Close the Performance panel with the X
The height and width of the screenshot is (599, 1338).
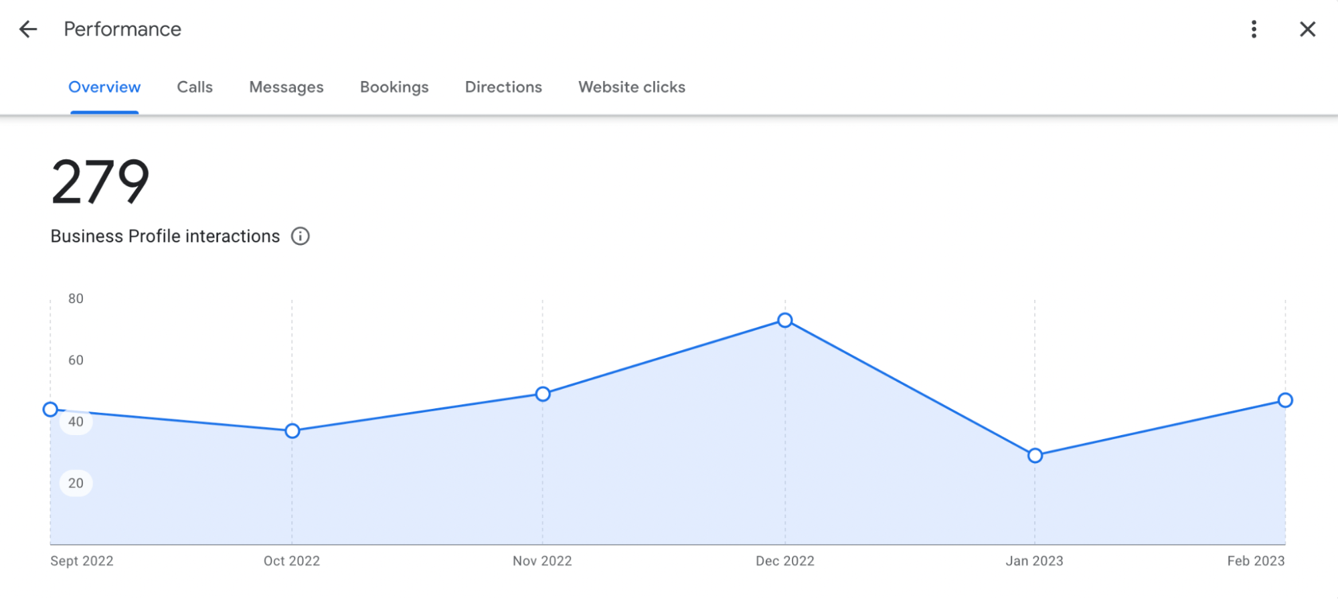1307,29
